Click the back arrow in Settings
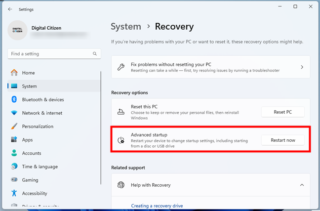320x211 pixels. click(10, 8)
